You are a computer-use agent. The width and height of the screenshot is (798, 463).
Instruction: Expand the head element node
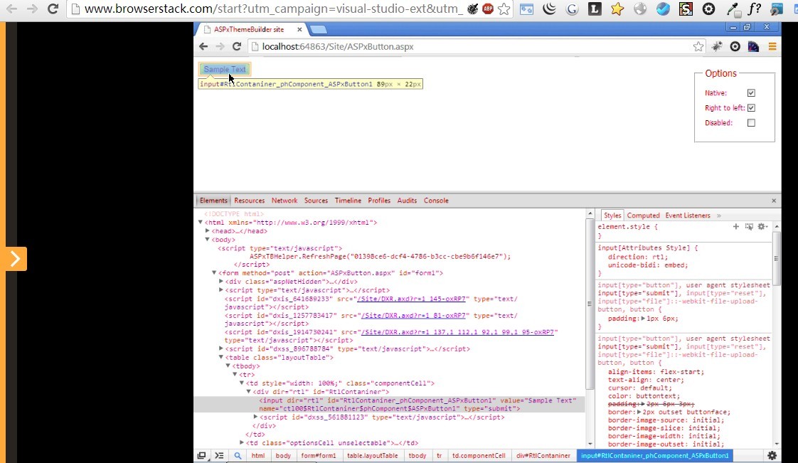coord(208,231)
